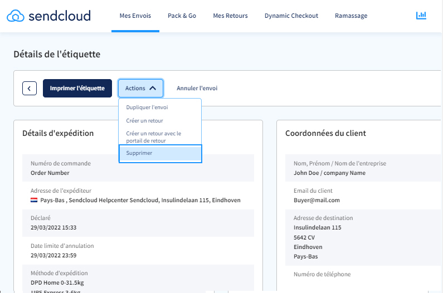Click DPD Home 0-31.5kg shipping method
The image size is (443, 293).
(57, 282)
